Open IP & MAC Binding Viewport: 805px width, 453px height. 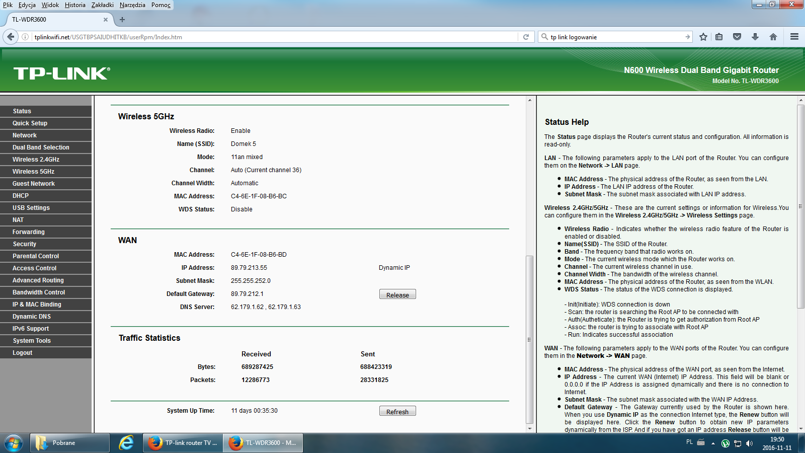point(46,305)
